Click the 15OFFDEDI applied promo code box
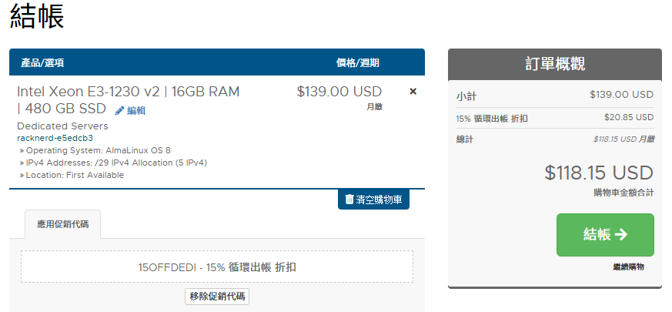The image size is (672, 312). pyautogui.click(x=216, y=267)
